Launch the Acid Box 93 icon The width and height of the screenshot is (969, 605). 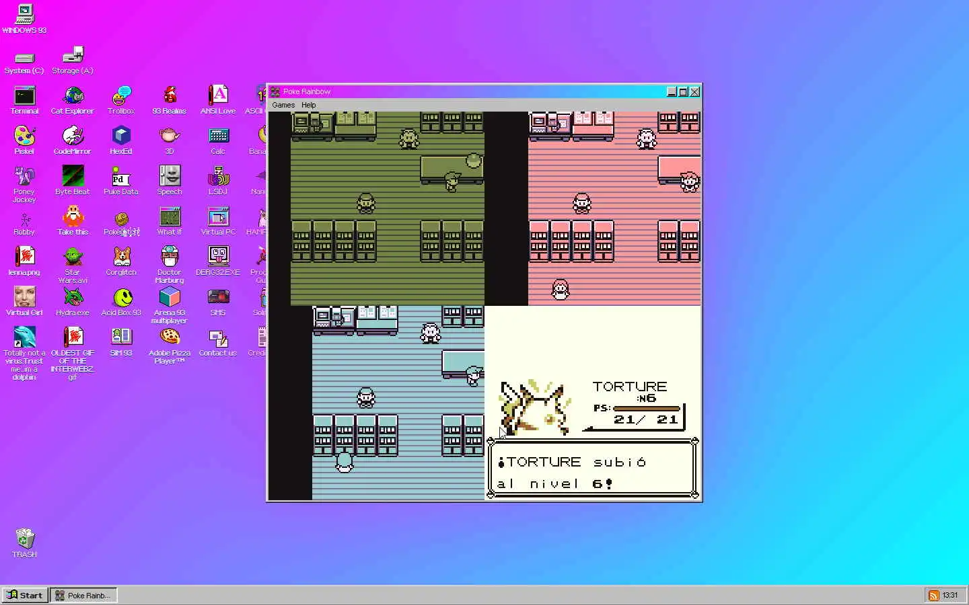[x=121, y=302]
